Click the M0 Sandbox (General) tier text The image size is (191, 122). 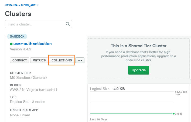click(28, 78)
